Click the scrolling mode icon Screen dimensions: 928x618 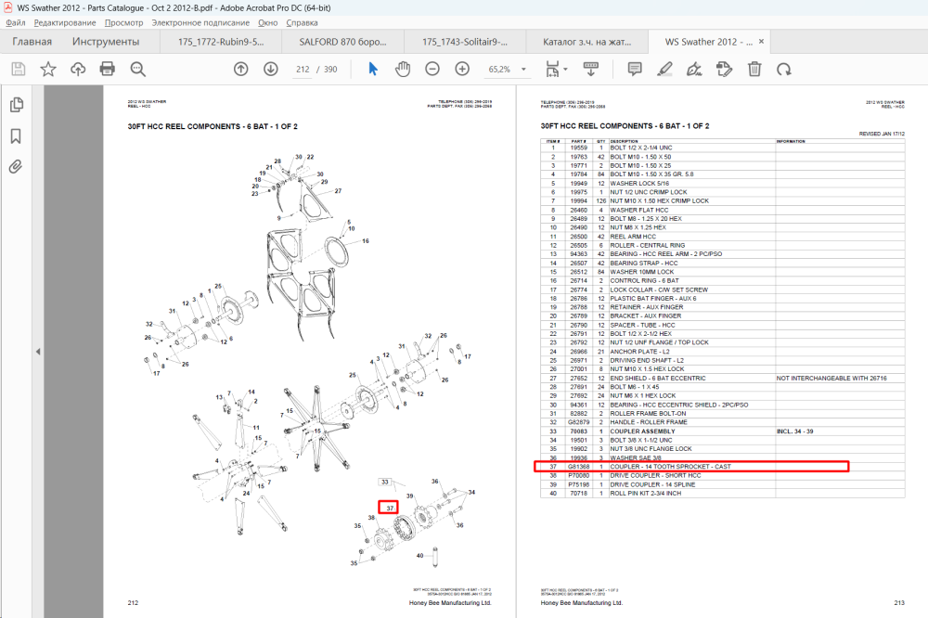pyautogui.click(x=590, y=70)
